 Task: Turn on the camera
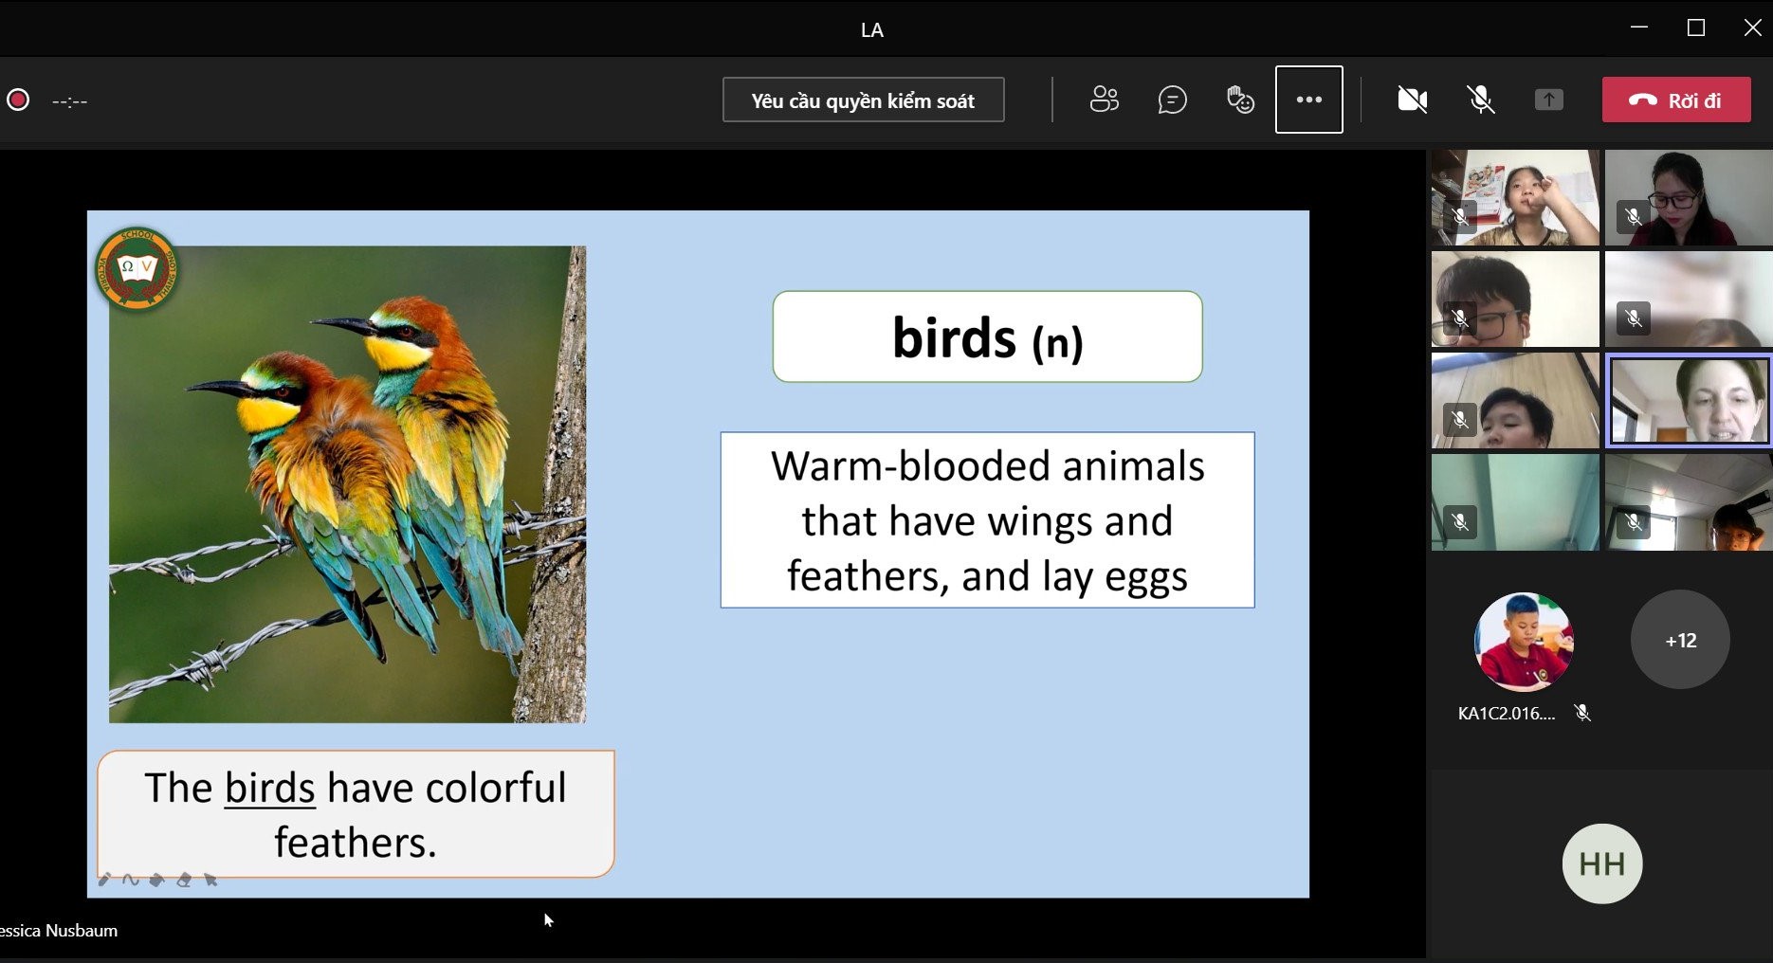[x=1412, y=100]
